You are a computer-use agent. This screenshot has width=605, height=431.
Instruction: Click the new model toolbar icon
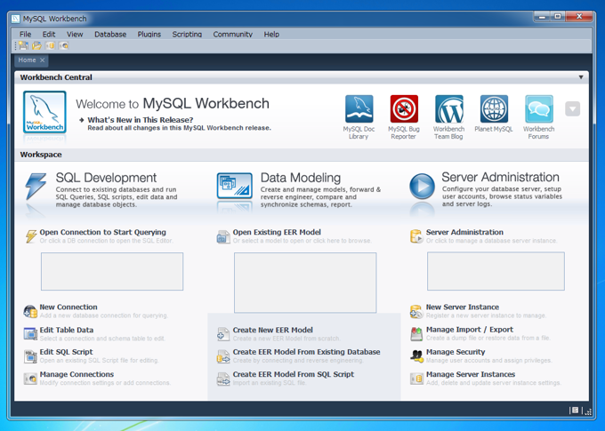[x=23, y=46]
